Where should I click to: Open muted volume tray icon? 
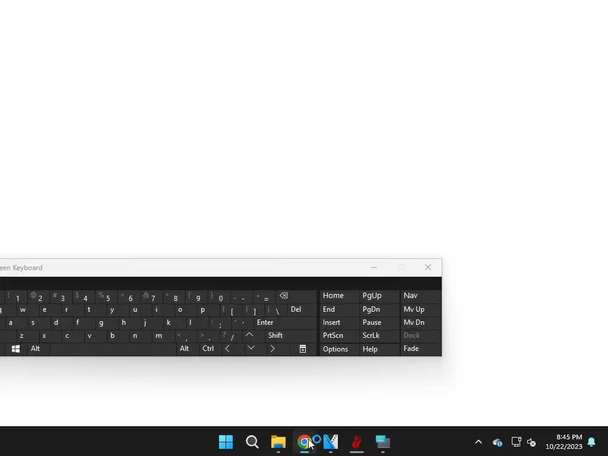coord(531,442)
